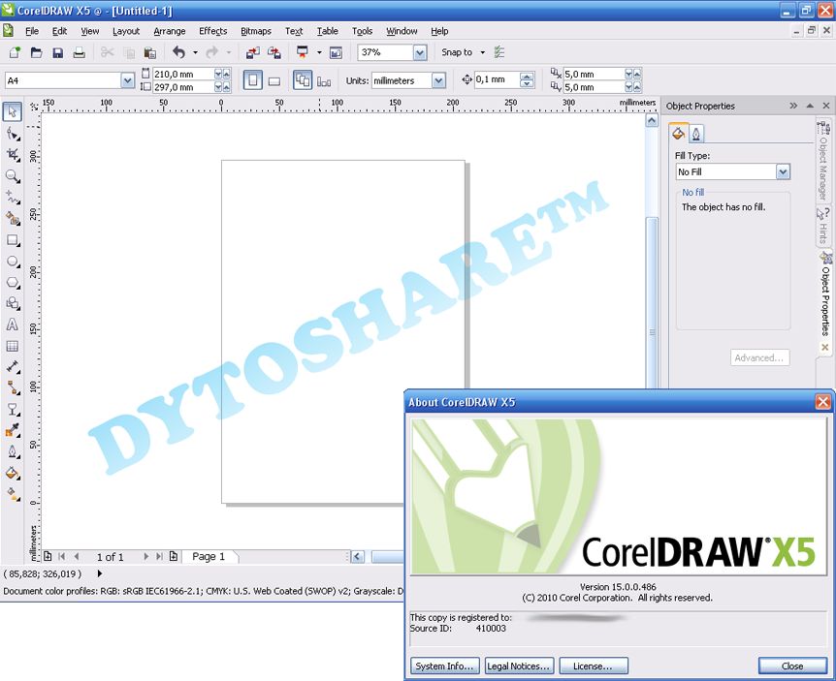
Task: Select the Basic Shapes tool
Action: pos(13,303)
